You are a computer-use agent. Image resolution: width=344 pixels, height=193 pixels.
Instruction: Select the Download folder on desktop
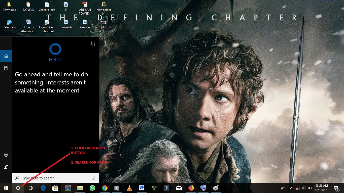click(9, 7)
